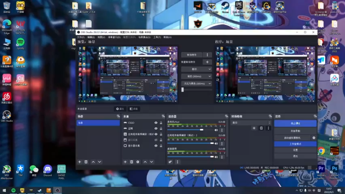Undock the 来源 sources panel
The image size is (345, 194).
coord(163,116)
